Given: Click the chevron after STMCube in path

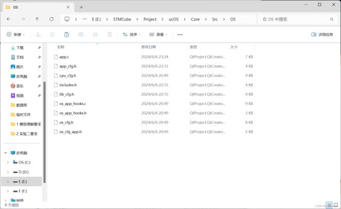Looking at the screenshot, I should (x=137, y=19).
